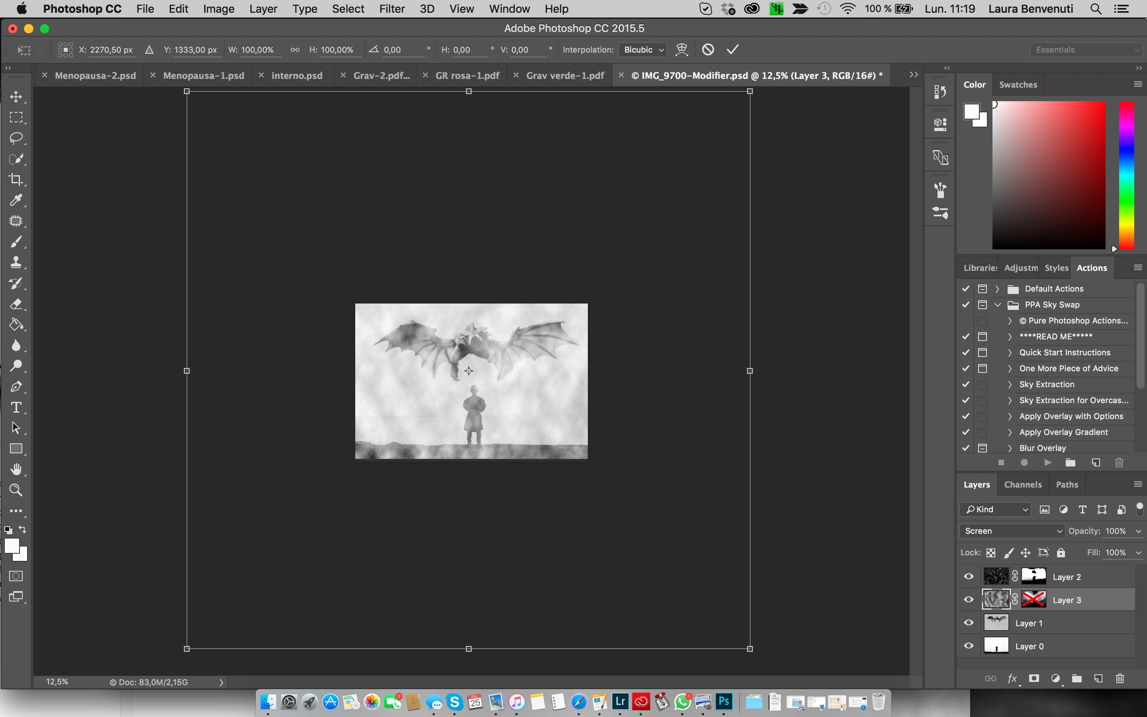Open Fill slider dropdown
1147x717 pixels.
pos(1139,553)
